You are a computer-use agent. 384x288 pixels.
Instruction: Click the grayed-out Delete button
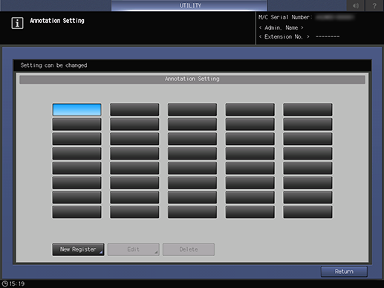click(x=189, y=249)
